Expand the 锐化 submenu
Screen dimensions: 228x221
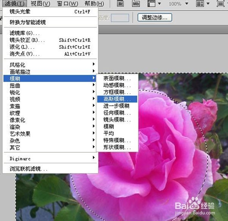50,92
